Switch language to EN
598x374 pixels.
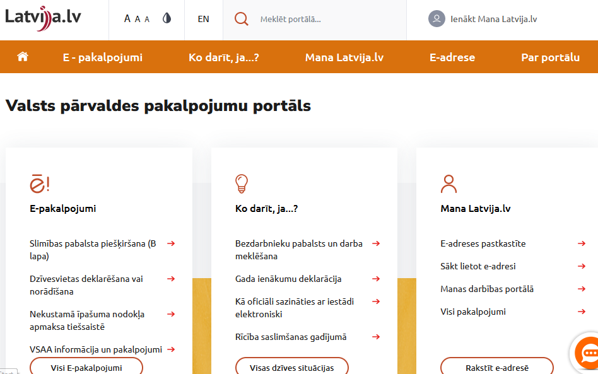click(203, 18)
